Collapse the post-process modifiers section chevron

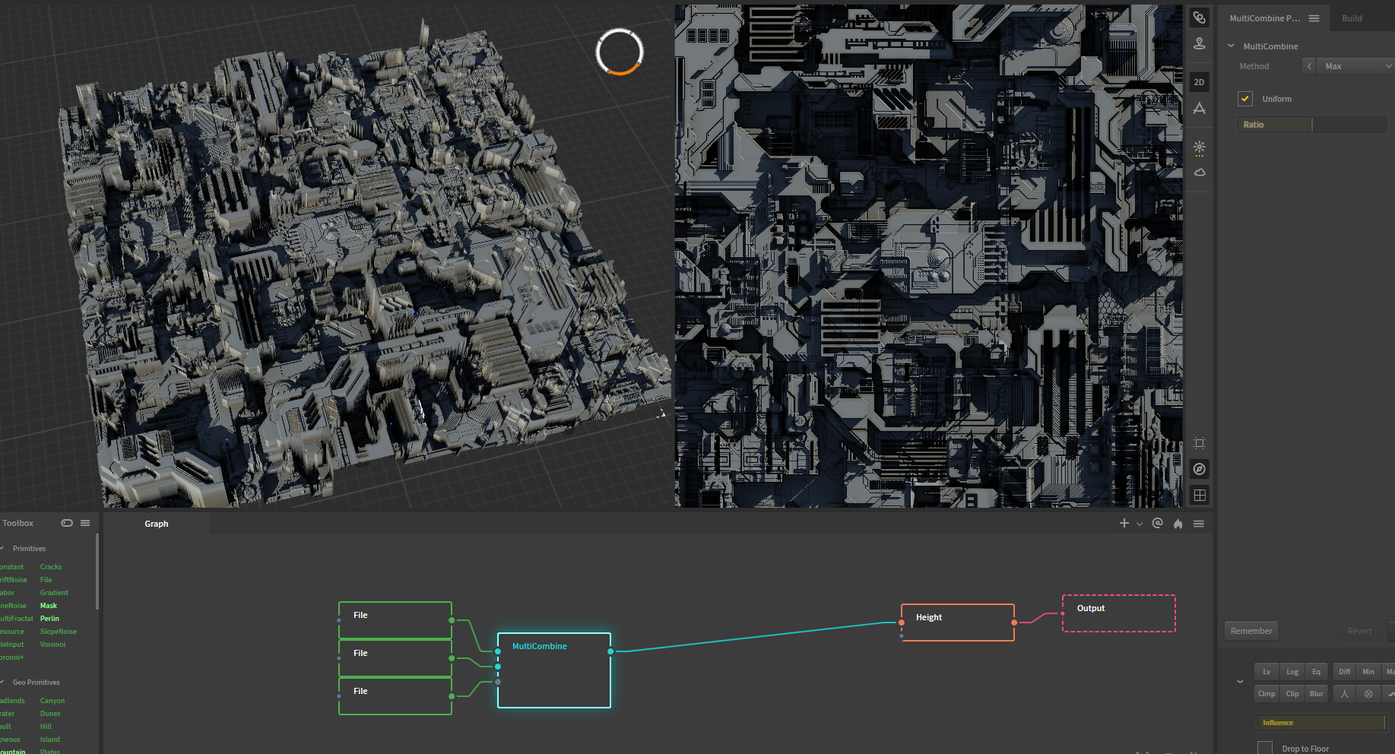tap(1240, 682)
